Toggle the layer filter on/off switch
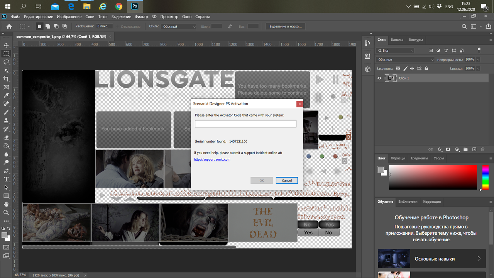494x278 pixels. (479, 50)
